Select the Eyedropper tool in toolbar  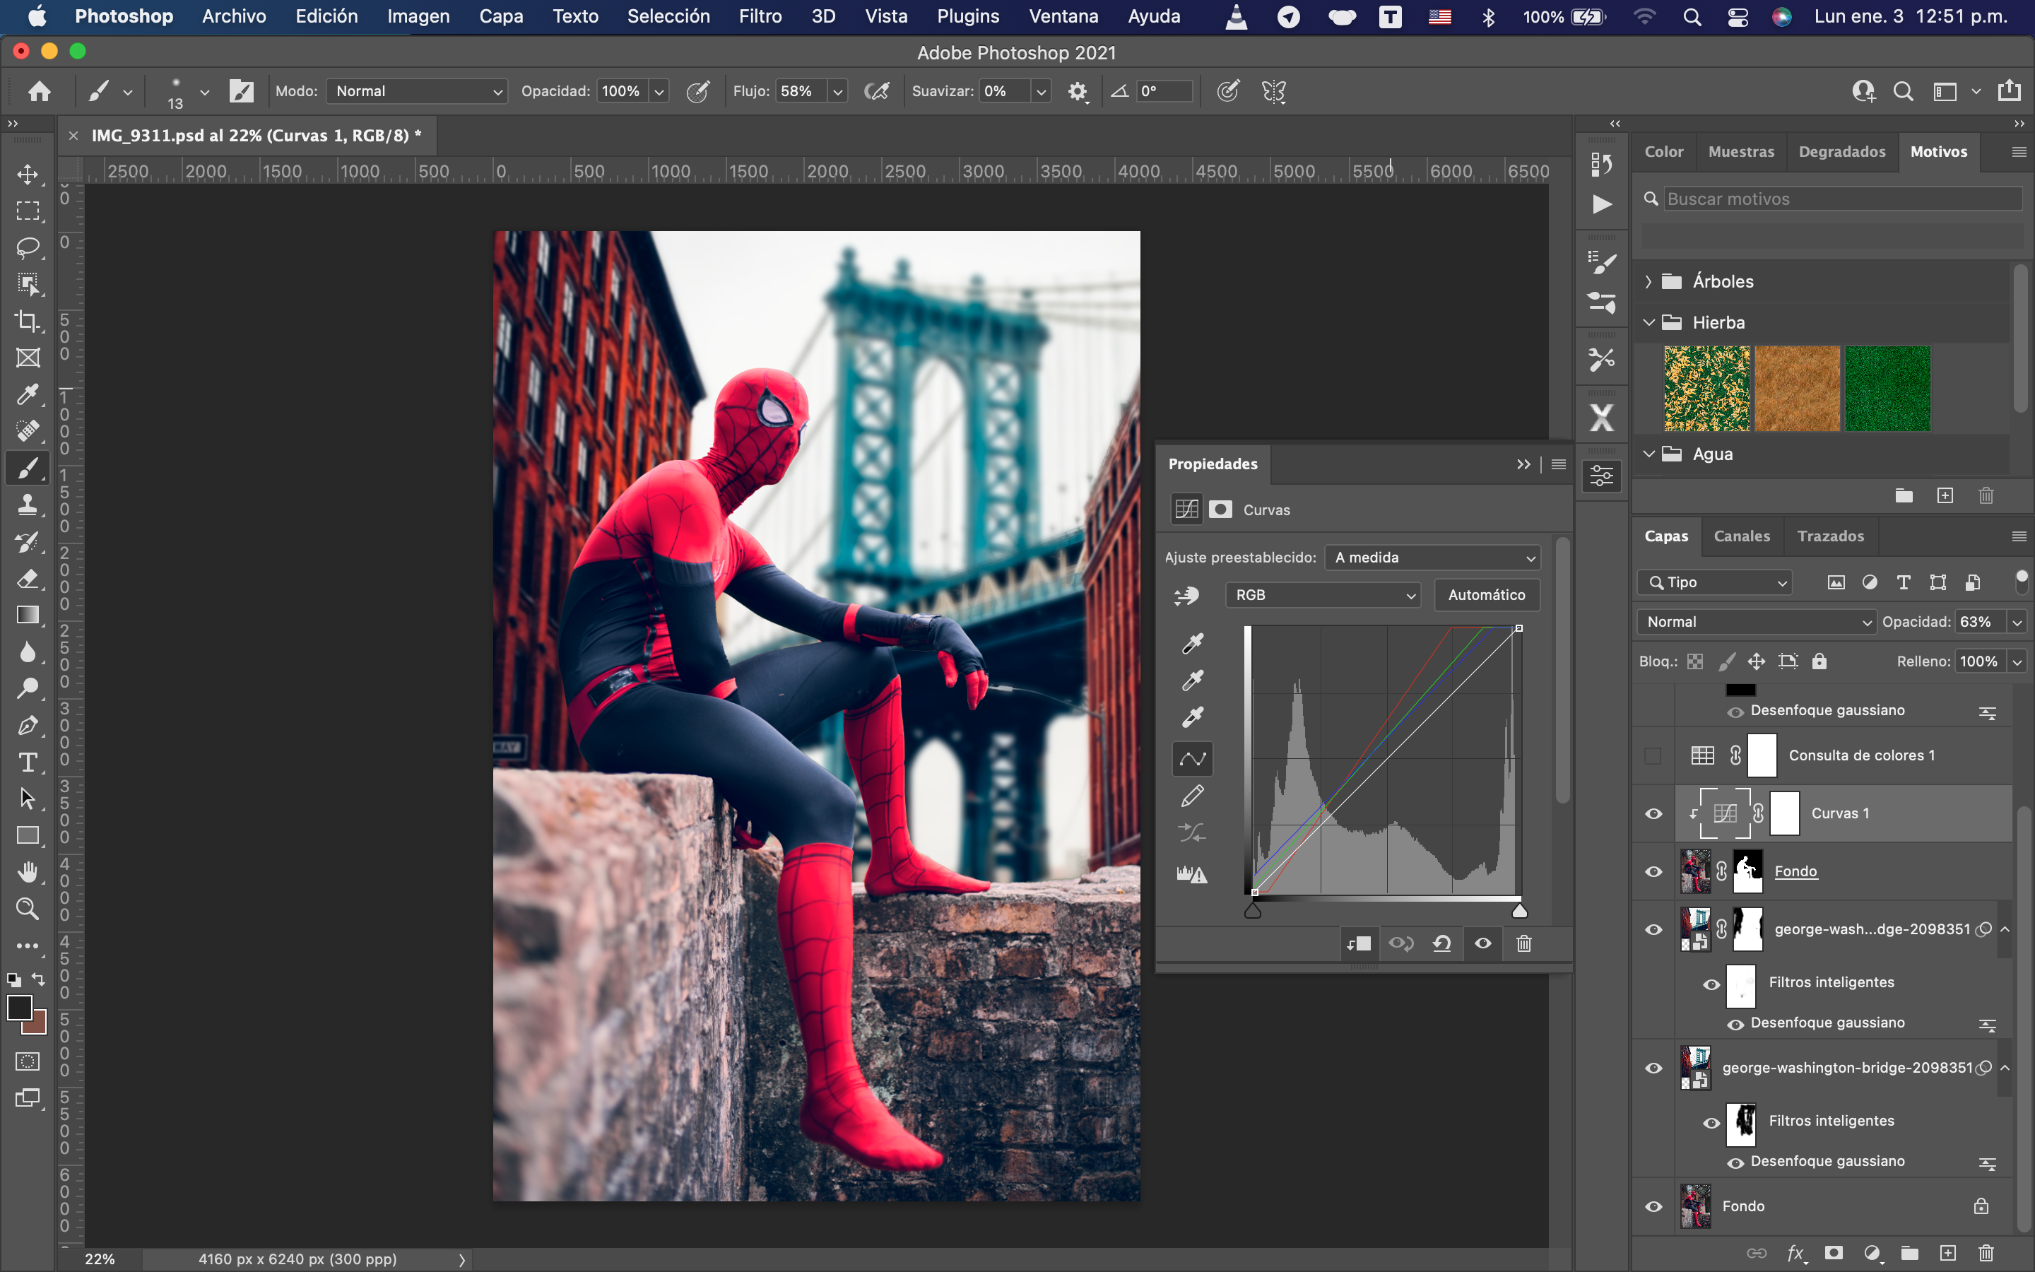point(28,394)
